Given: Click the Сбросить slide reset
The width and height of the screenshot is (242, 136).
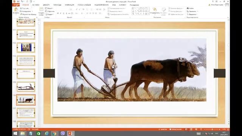Looking at the screenshot, I should pyautogui.click(x=50, y=11).
